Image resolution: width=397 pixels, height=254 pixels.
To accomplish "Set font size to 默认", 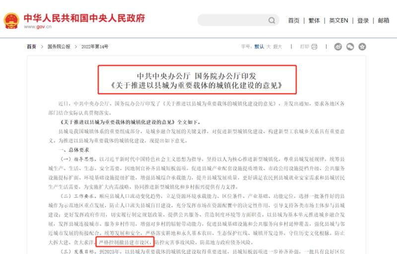I will pyautogui.click(x=259, y=47).
